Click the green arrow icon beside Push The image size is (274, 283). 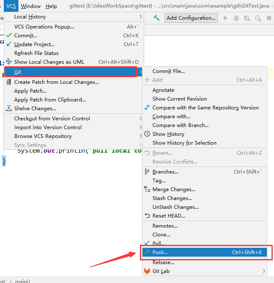tap(147, 252)
